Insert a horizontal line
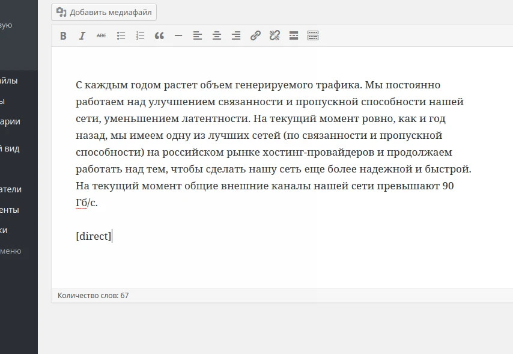This screenshot has width=513, height=354. (x=178, y=35)
